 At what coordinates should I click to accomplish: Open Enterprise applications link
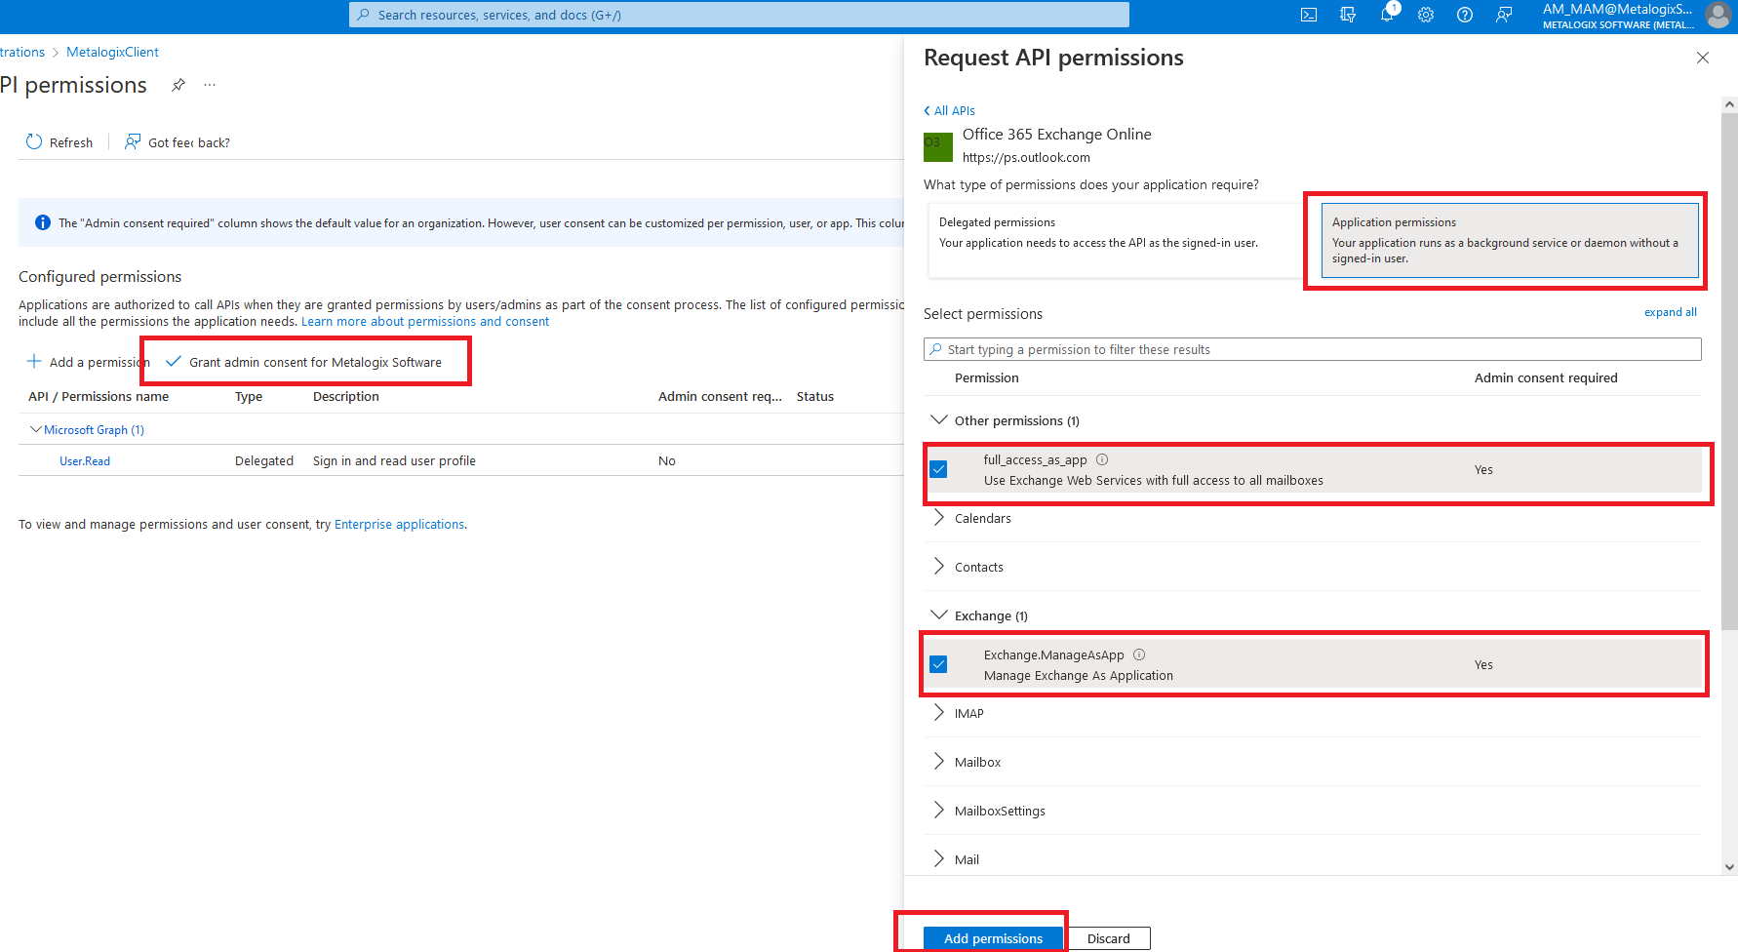click(x=400, y=524)
